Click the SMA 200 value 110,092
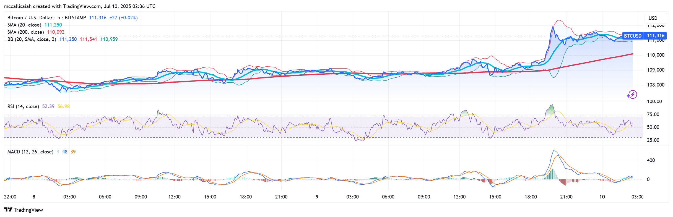The image size is (673, 217). coord(56,32)
